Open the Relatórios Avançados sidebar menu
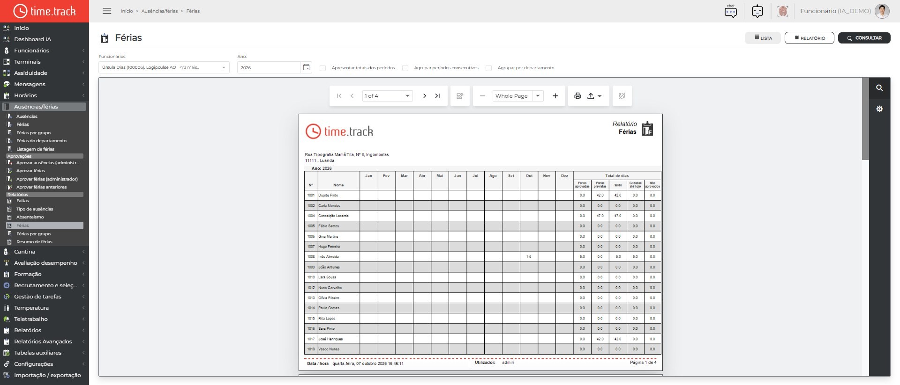 click(x=43, y=341)
